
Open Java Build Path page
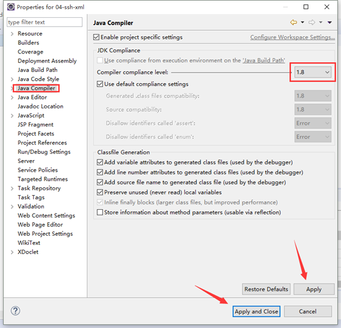point(38,70)
